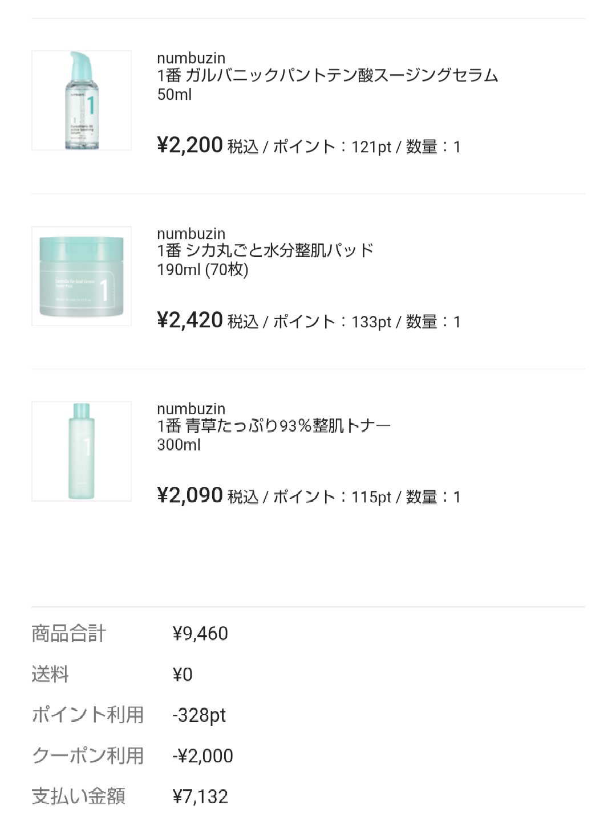Click the シカ丸ごと水分整肌パッド product title

[x=266, y=250]
